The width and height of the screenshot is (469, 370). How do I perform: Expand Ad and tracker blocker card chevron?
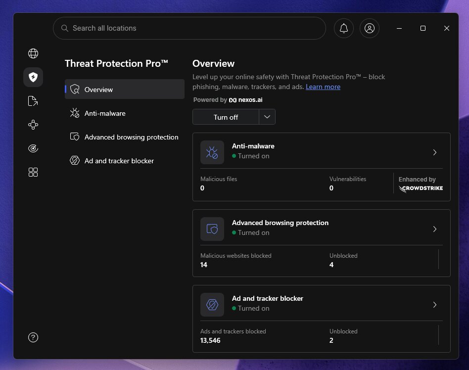(434, 305)
